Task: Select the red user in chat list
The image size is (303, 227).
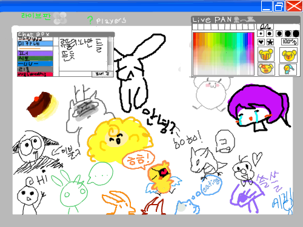Action: point(35,74)
